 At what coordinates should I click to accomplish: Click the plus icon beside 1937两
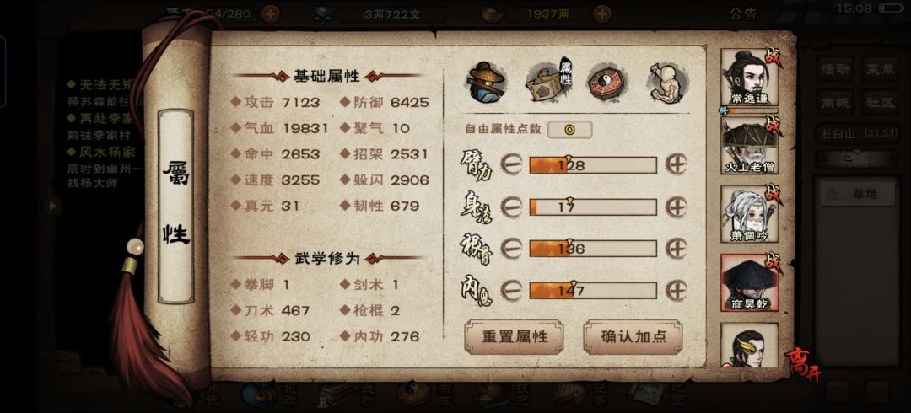(x=602, y=13)
